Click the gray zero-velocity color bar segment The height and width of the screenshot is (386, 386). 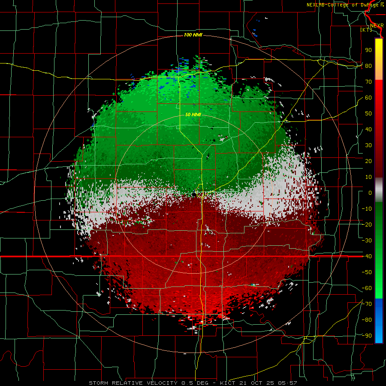click(x=379, y=190)
